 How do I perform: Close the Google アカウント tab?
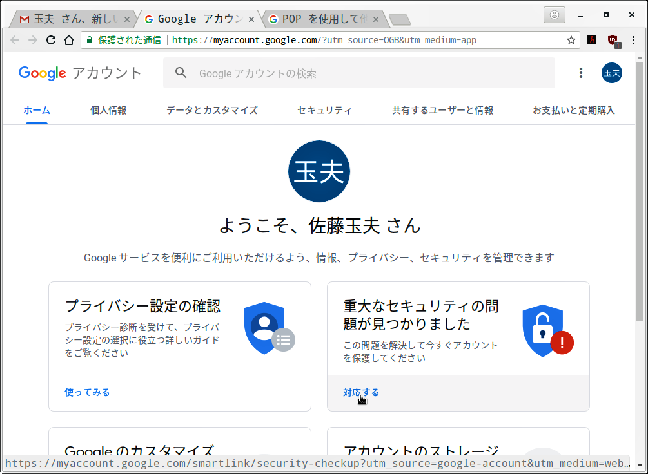251,19
